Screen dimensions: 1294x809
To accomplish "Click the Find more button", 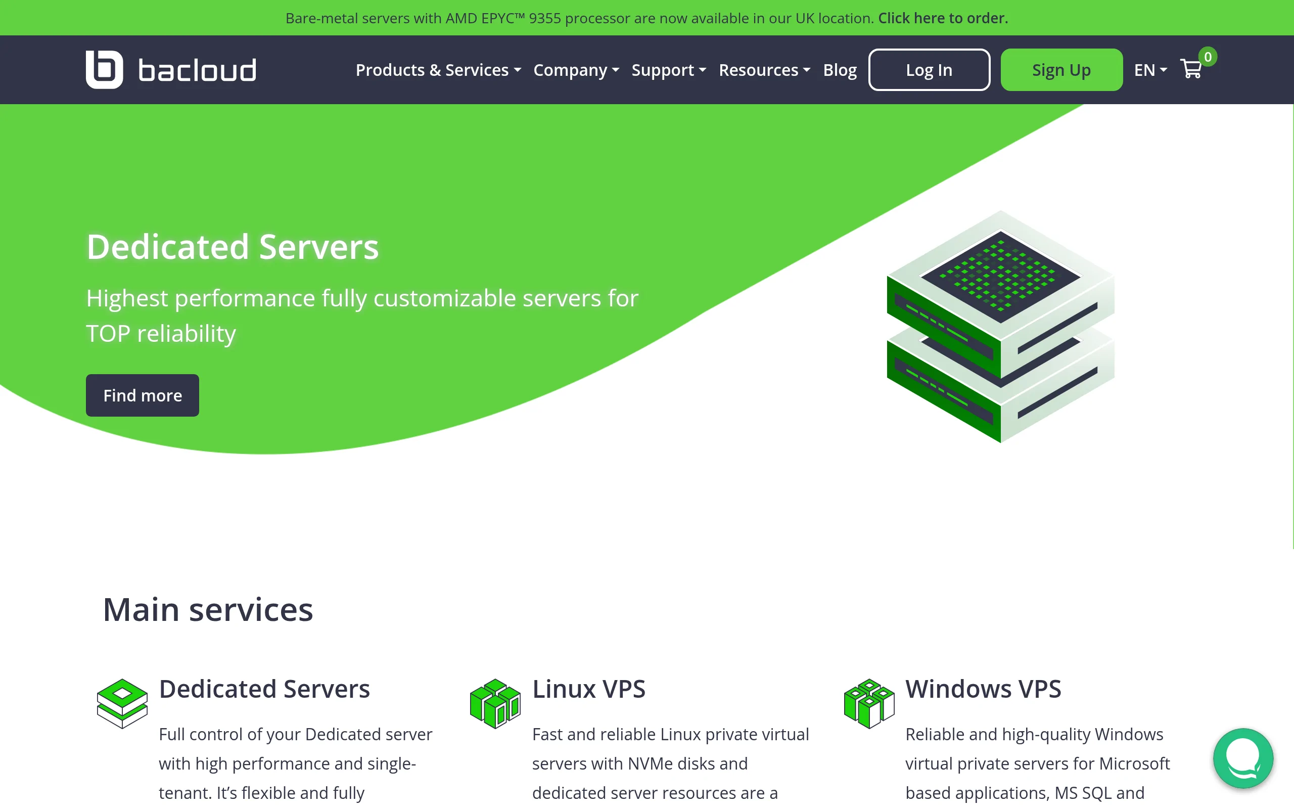I will point(142,395).
